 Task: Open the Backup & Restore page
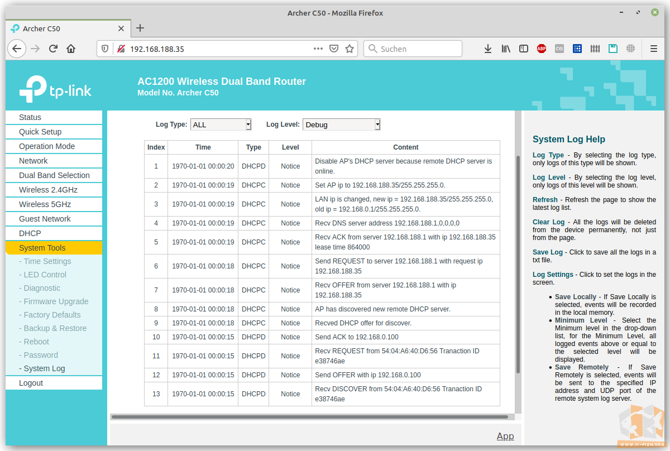point(53,328)
